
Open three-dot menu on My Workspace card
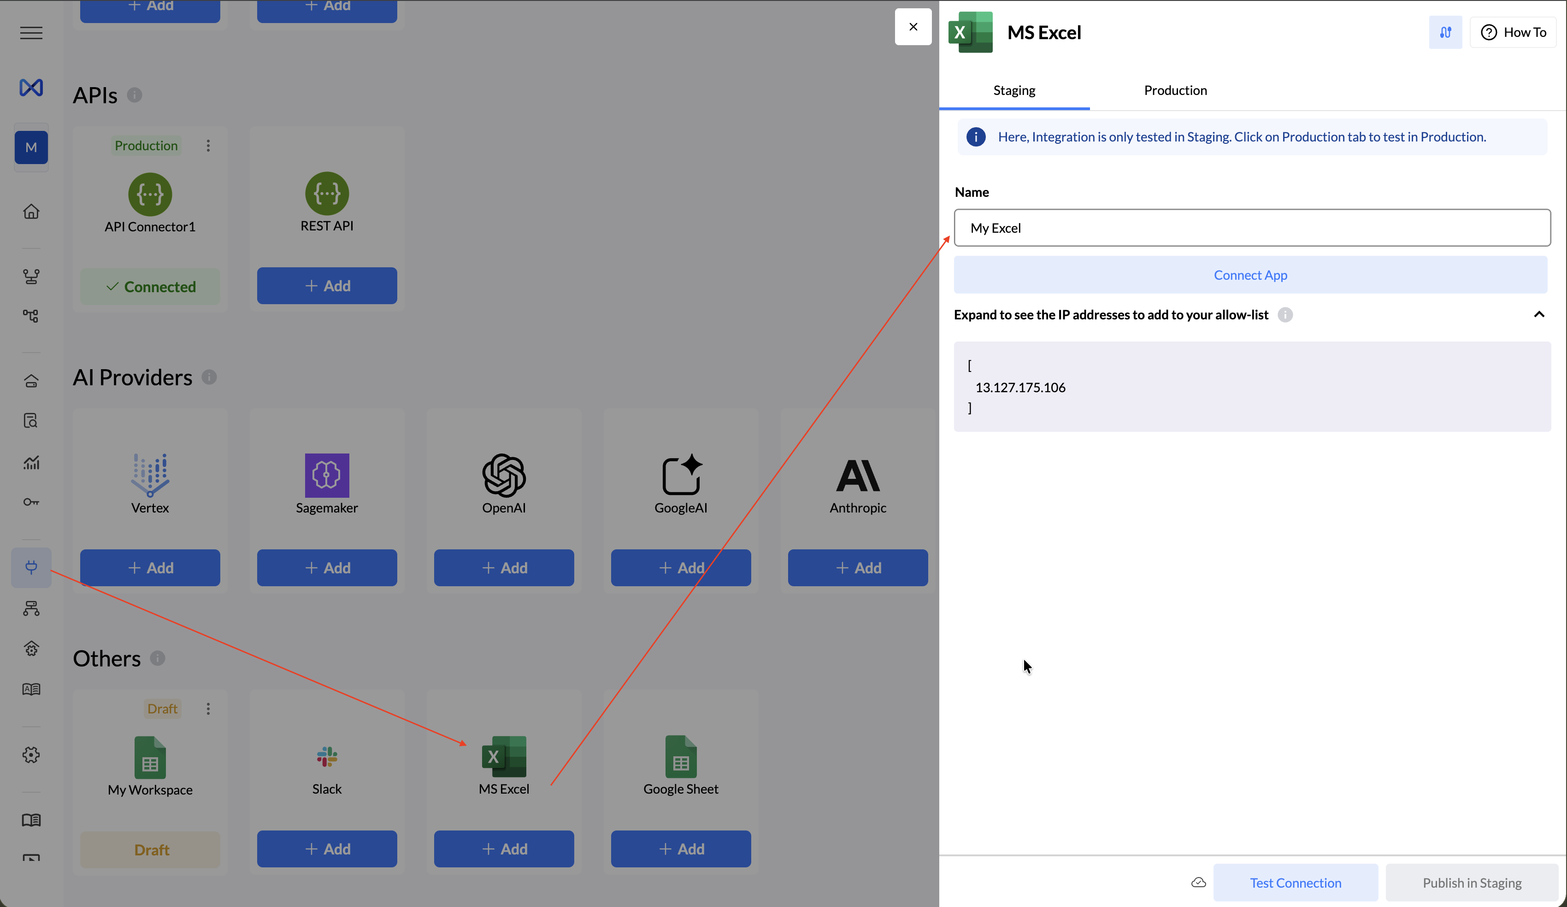208,709
